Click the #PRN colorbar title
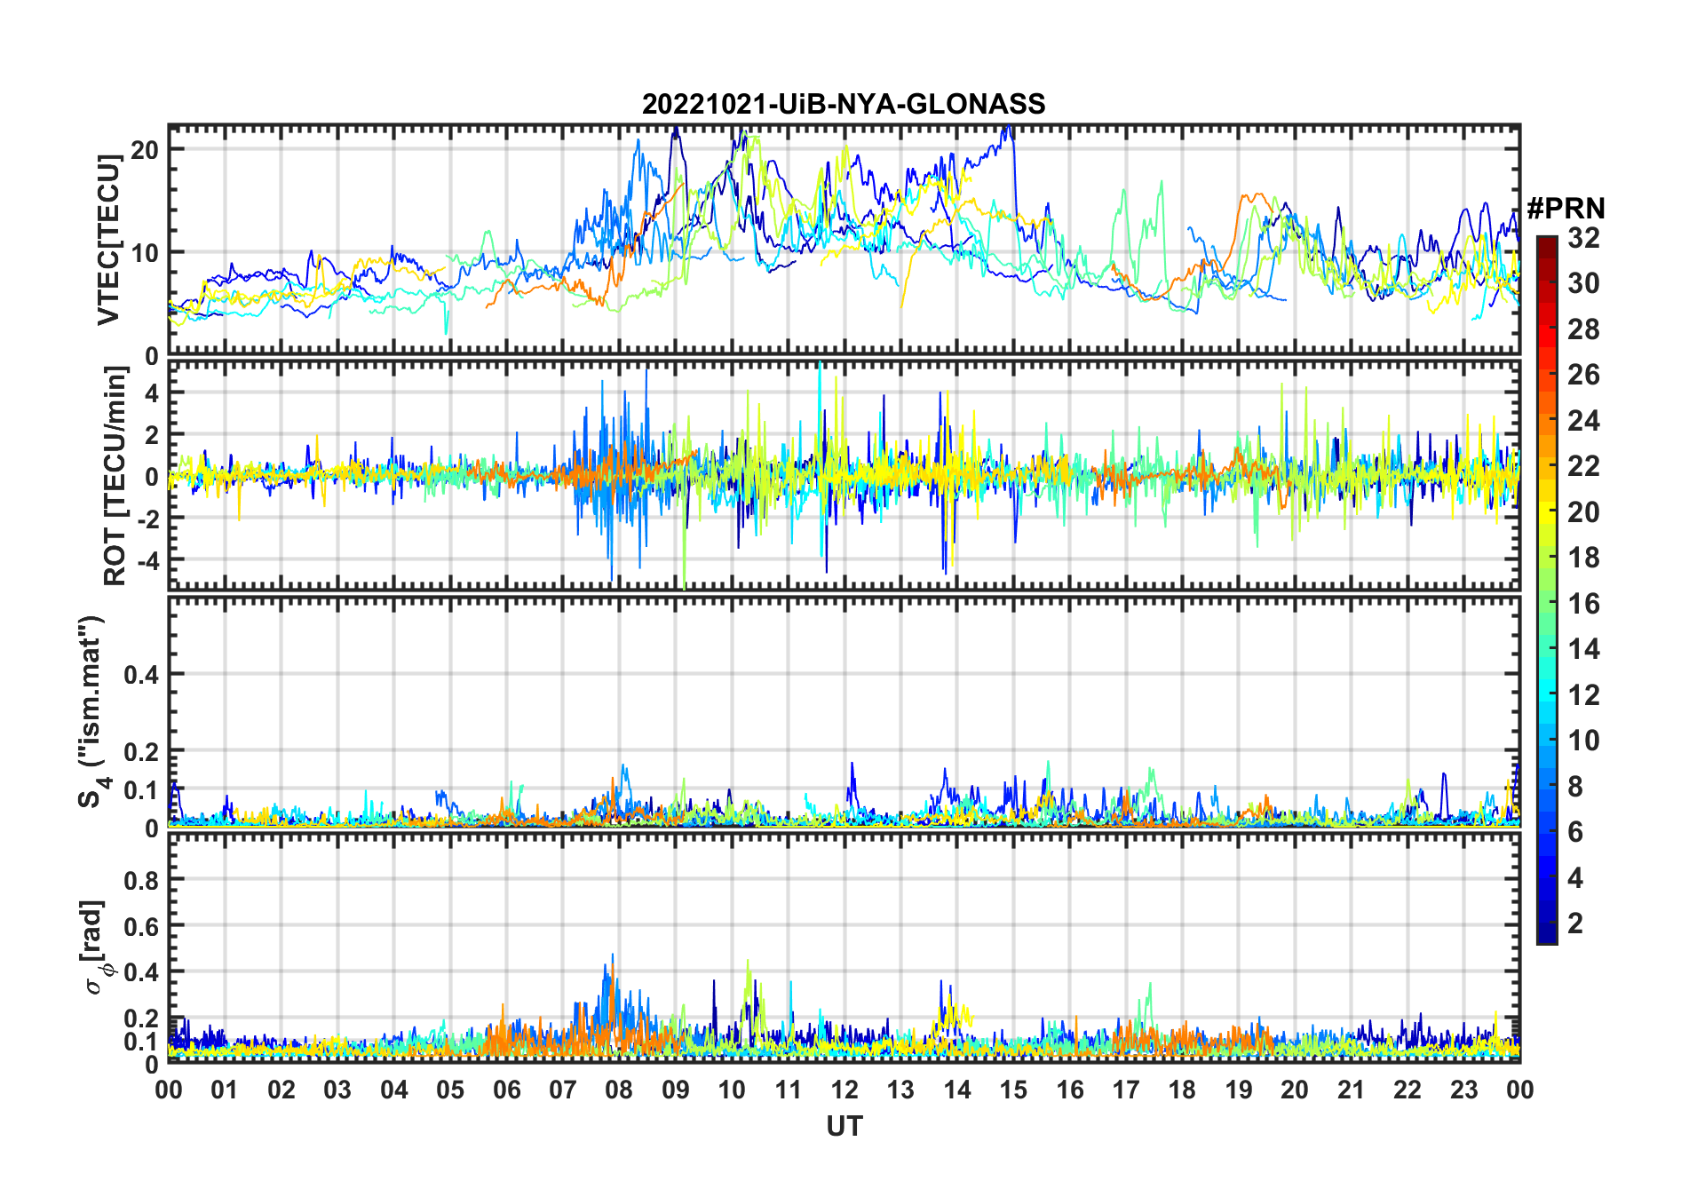The height and width of the screenshot is (1181, 1689). click(x=1566, y=209)
